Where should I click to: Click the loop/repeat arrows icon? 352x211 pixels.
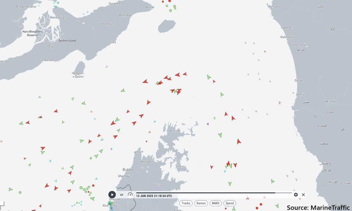[x=121, y=195]
